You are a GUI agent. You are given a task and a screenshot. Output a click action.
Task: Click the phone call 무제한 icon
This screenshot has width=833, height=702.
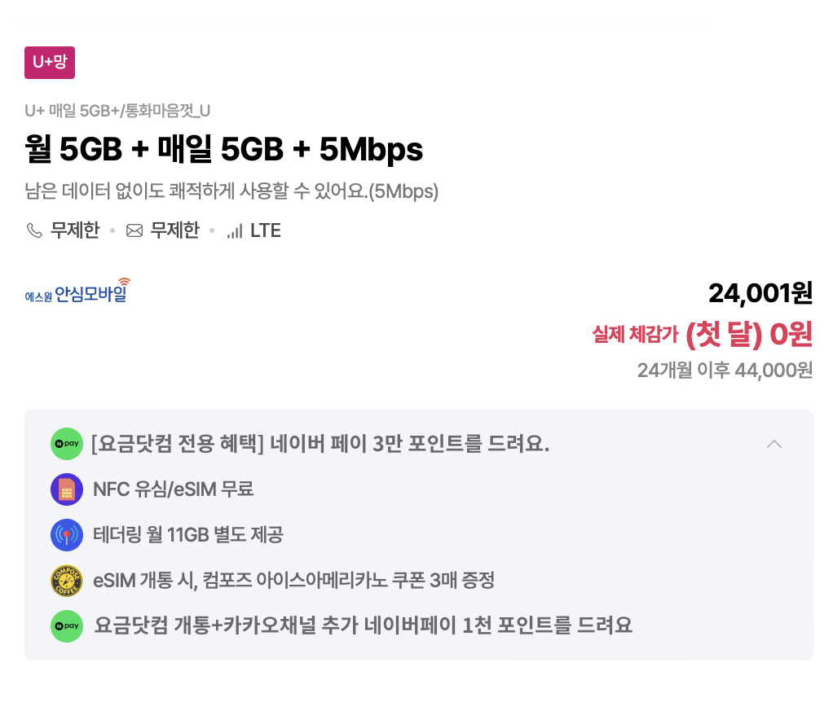[33, 230]
